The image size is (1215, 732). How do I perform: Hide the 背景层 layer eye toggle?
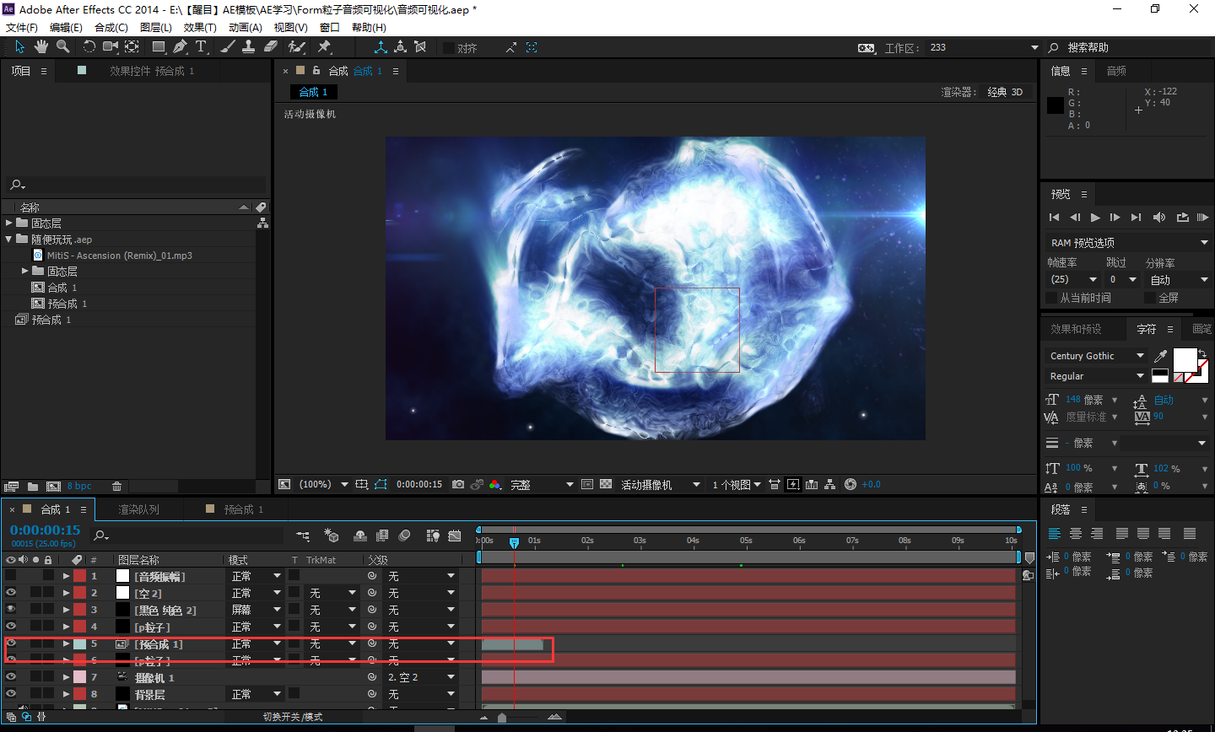pos(11,694)
